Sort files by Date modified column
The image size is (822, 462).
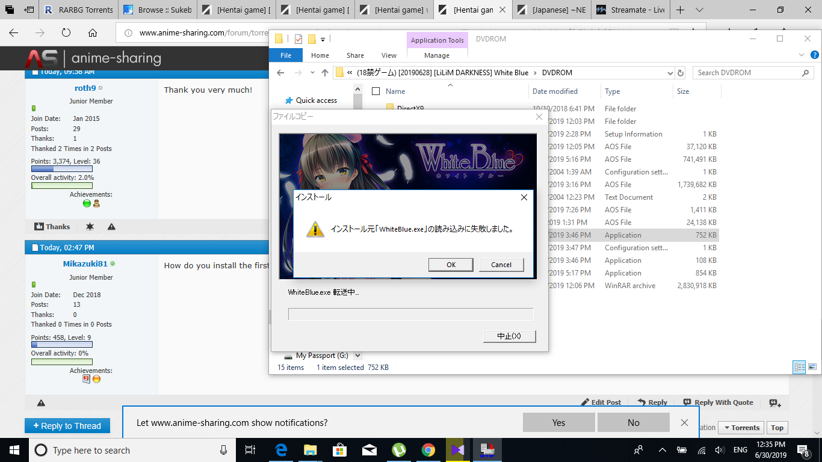555,91
